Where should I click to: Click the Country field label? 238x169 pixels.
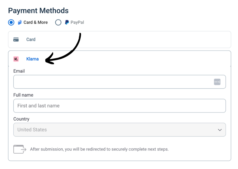(21, 119)
